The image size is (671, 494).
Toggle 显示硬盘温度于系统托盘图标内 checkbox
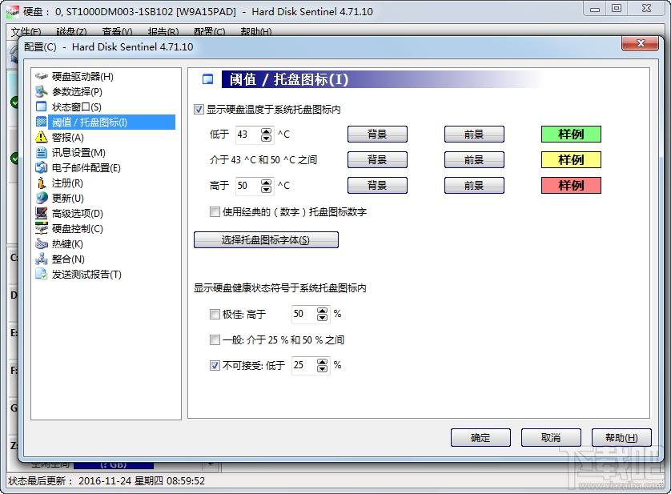click(x=199, y=110)
